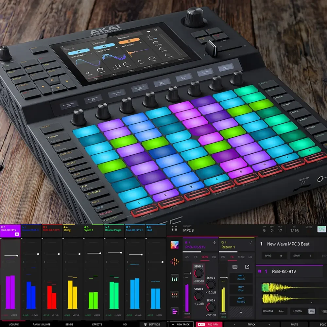Toggle SOLO in the bottom bar
The height and width of the screenshot is (327, 327).
pos(322,324)
